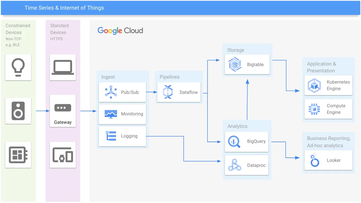Image resolution: width=361 pixels, height=203 pixels.
Task: Select the Pub/Sub label
Action: pyautogui.click(x=130, y=92)
